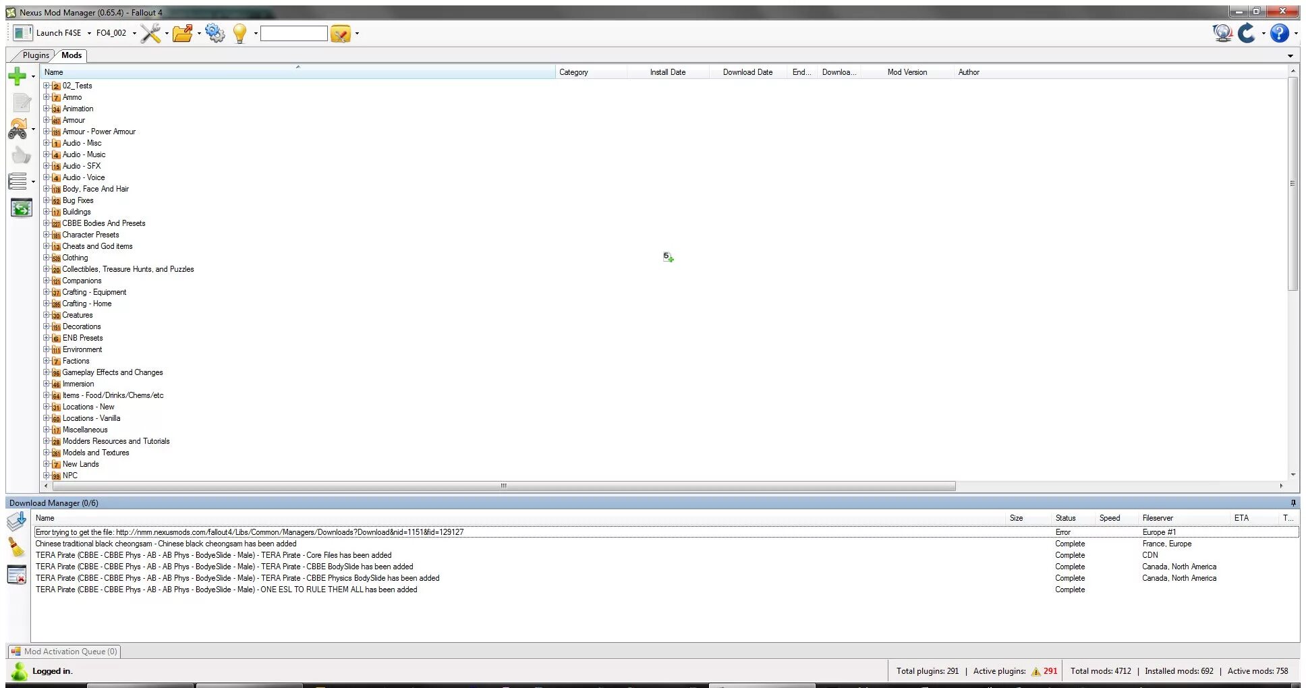1306x688 pixels.
Task: Select the Chinese traditional black cheongsam download row
Action: coord(666,544)
